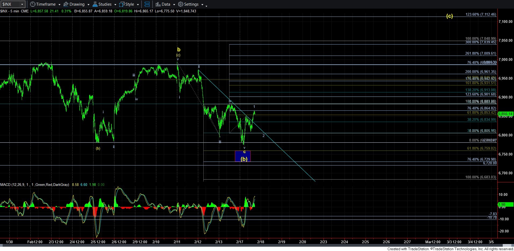Click the Timeframe clock icon
Viewport: 514px width, 251px height.
(32, 4)
